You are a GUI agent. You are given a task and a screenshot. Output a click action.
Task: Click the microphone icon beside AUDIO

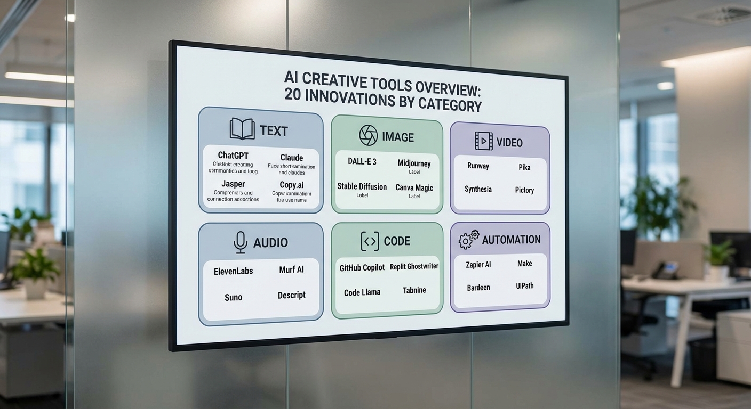point(241,242)
